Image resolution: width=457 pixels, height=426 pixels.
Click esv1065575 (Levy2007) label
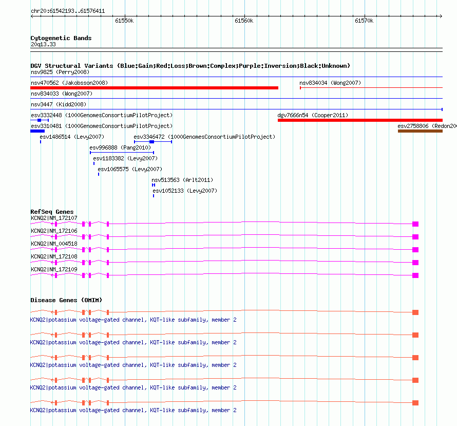pos(130,169)
